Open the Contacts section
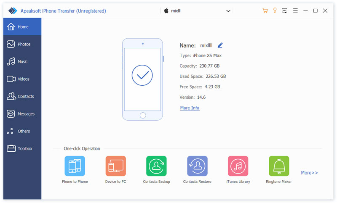Image resolution: width=337 pixels, height=203 pixels. pos(22,96)
